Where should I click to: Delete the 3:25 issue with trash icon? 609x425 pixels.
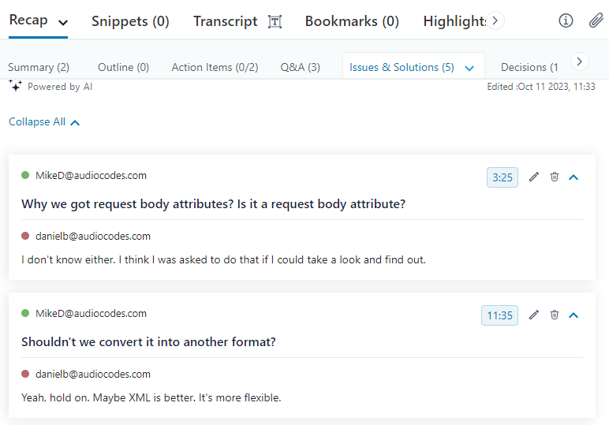(x=555, y=177)
